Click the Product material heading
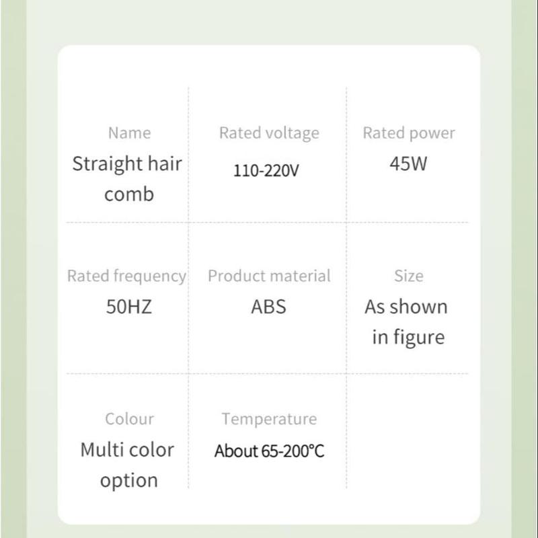Image resolution: width=538 pixels, height=538 pixels. 269,276
